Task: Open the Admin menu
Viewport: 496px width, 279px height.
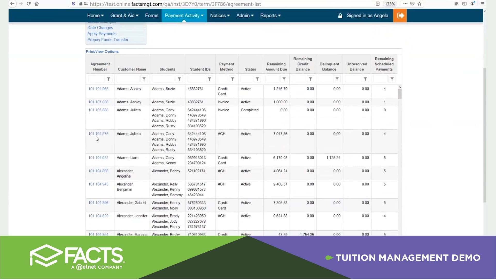Action: 245,16
